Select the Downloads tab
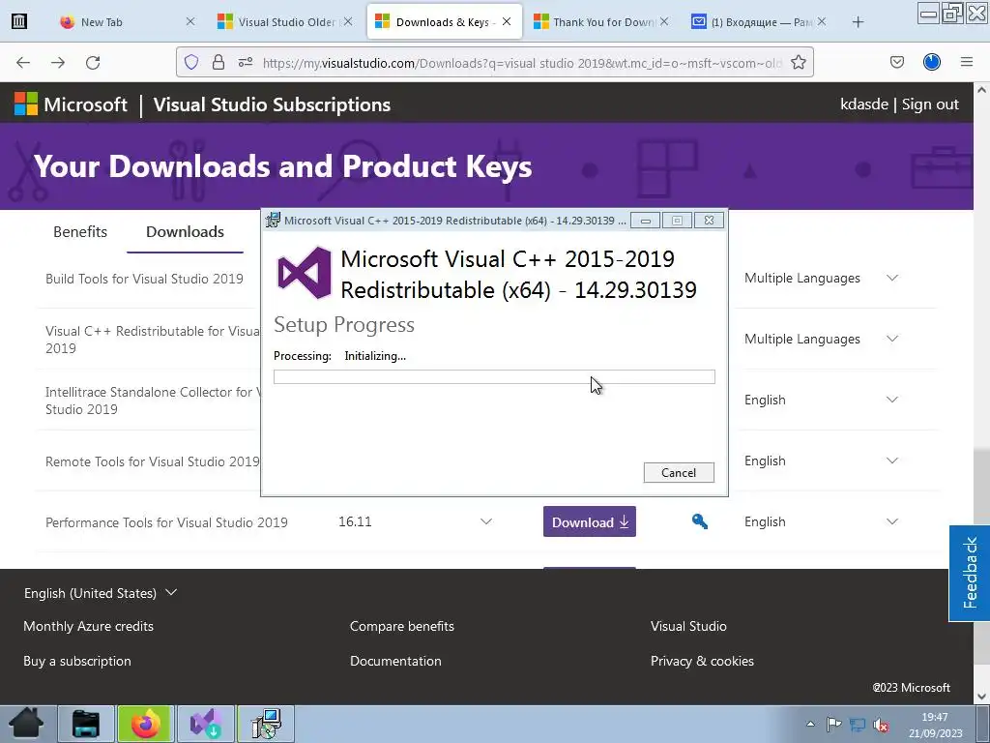990x743 pixels. [x=185, y=232]
